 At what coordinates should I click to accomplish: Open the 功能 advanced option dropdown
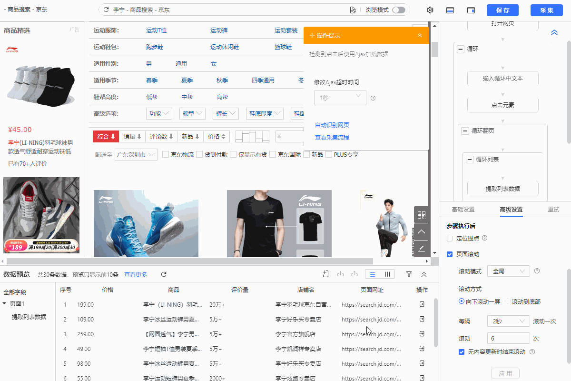(x=159, y=114)
